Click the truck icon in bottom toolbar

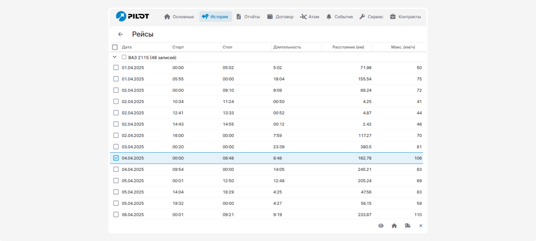coord(407,226)
